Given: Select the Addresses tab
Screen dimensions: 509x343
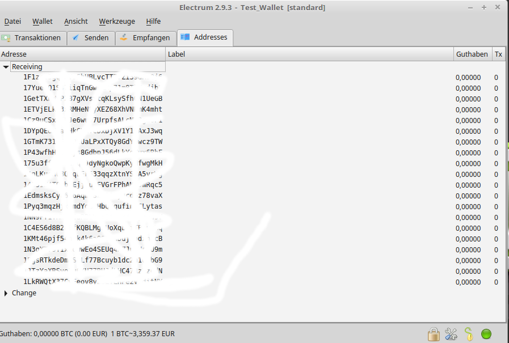Looking at the screenshot, I should [205, 37].
